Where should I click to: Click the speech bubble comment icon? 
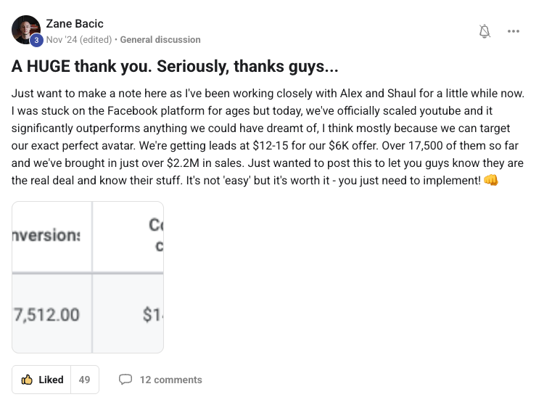pos(125,380)
